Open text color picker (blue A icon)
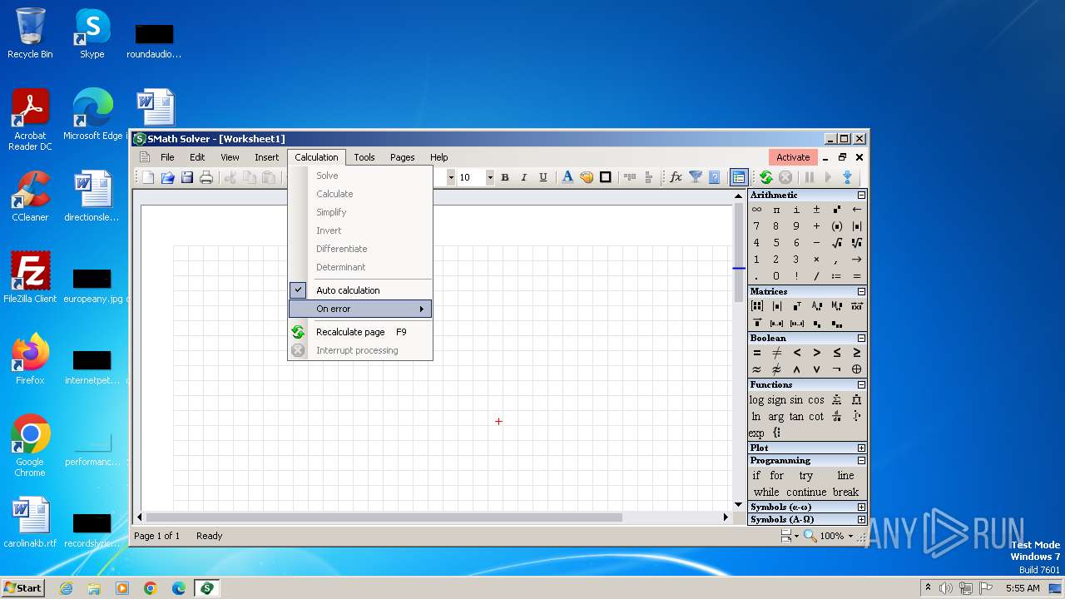This screenshot has height=599, width=1065. [x=567, y=177]
